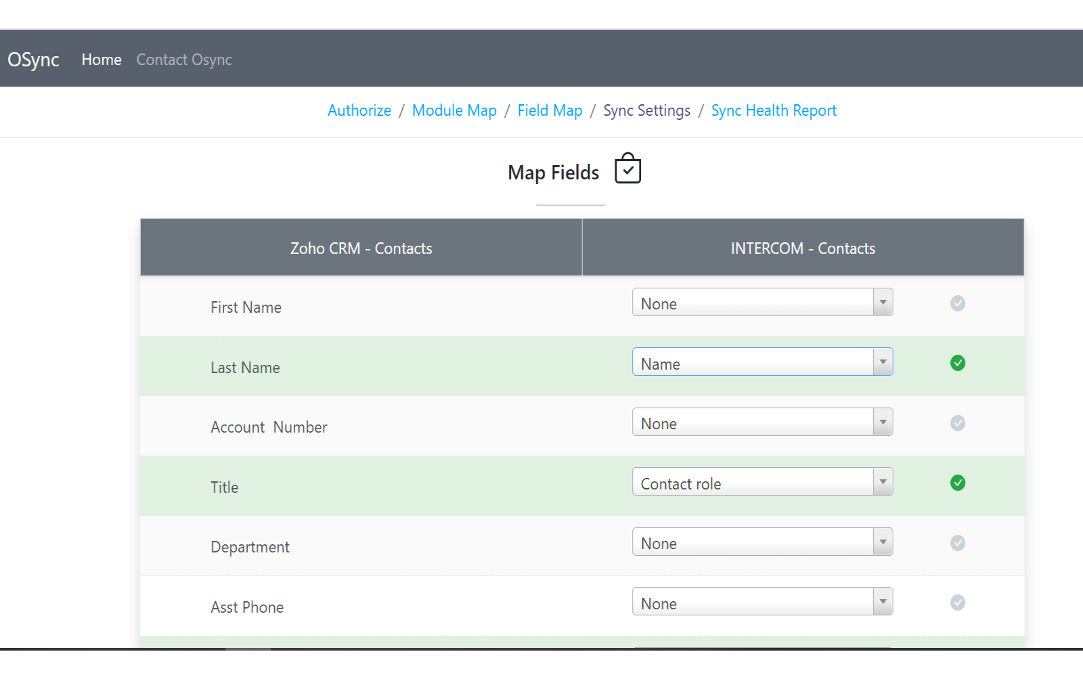Click the OSync brand logo
This screenshot has height=677, width=1083.
pyautogui.click(x=33, y=60)
